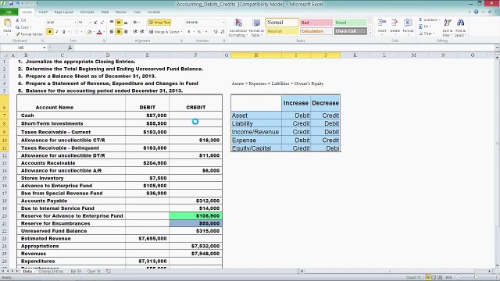Click Merge & Center
Screen dimensions: 500x281
point(165,32)
